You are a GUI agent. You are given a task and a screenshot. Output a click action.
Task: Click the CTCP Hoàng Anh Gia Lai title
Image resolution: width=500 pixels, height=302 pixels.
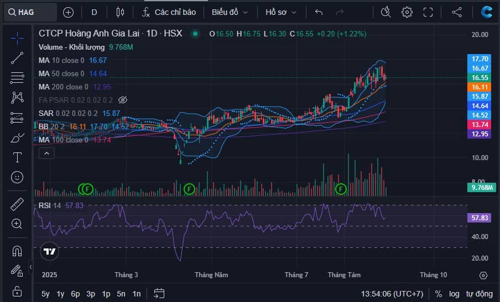click(110, 34)
